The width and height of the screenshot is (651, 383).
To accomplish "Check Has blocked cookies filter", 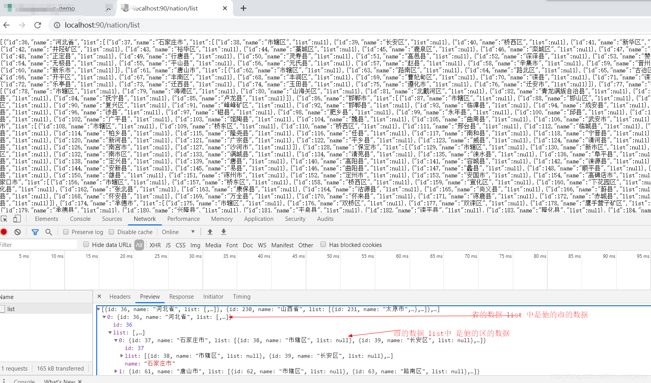I will (323, 245).
